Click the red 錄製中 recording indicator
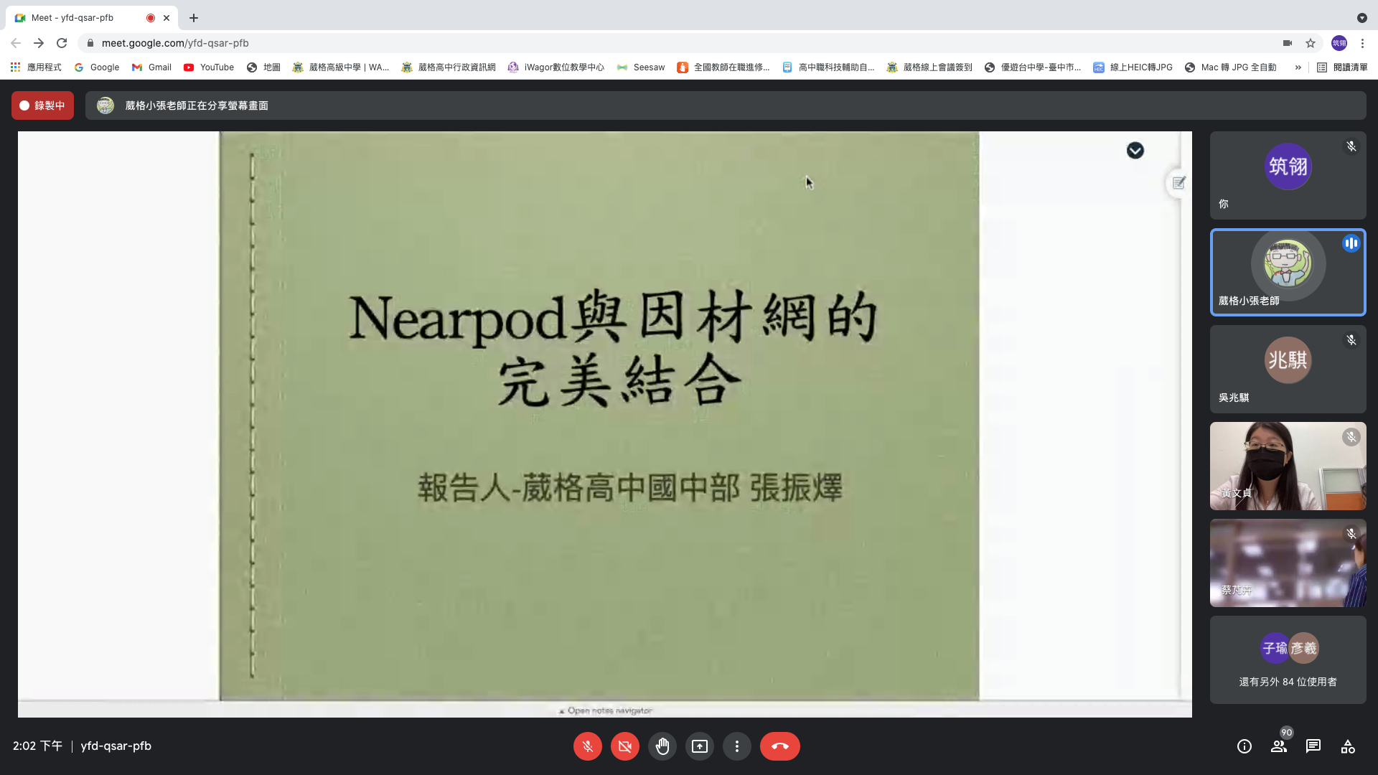 [42, 105]
